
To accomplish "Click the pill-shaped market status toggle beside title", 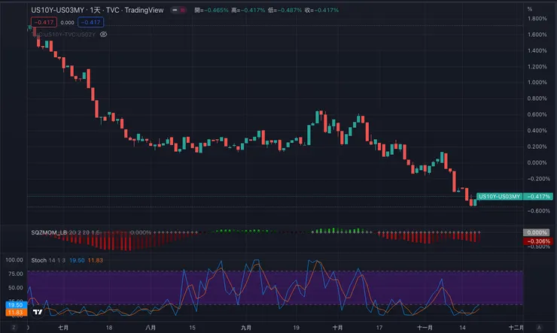I will [178, 11].
